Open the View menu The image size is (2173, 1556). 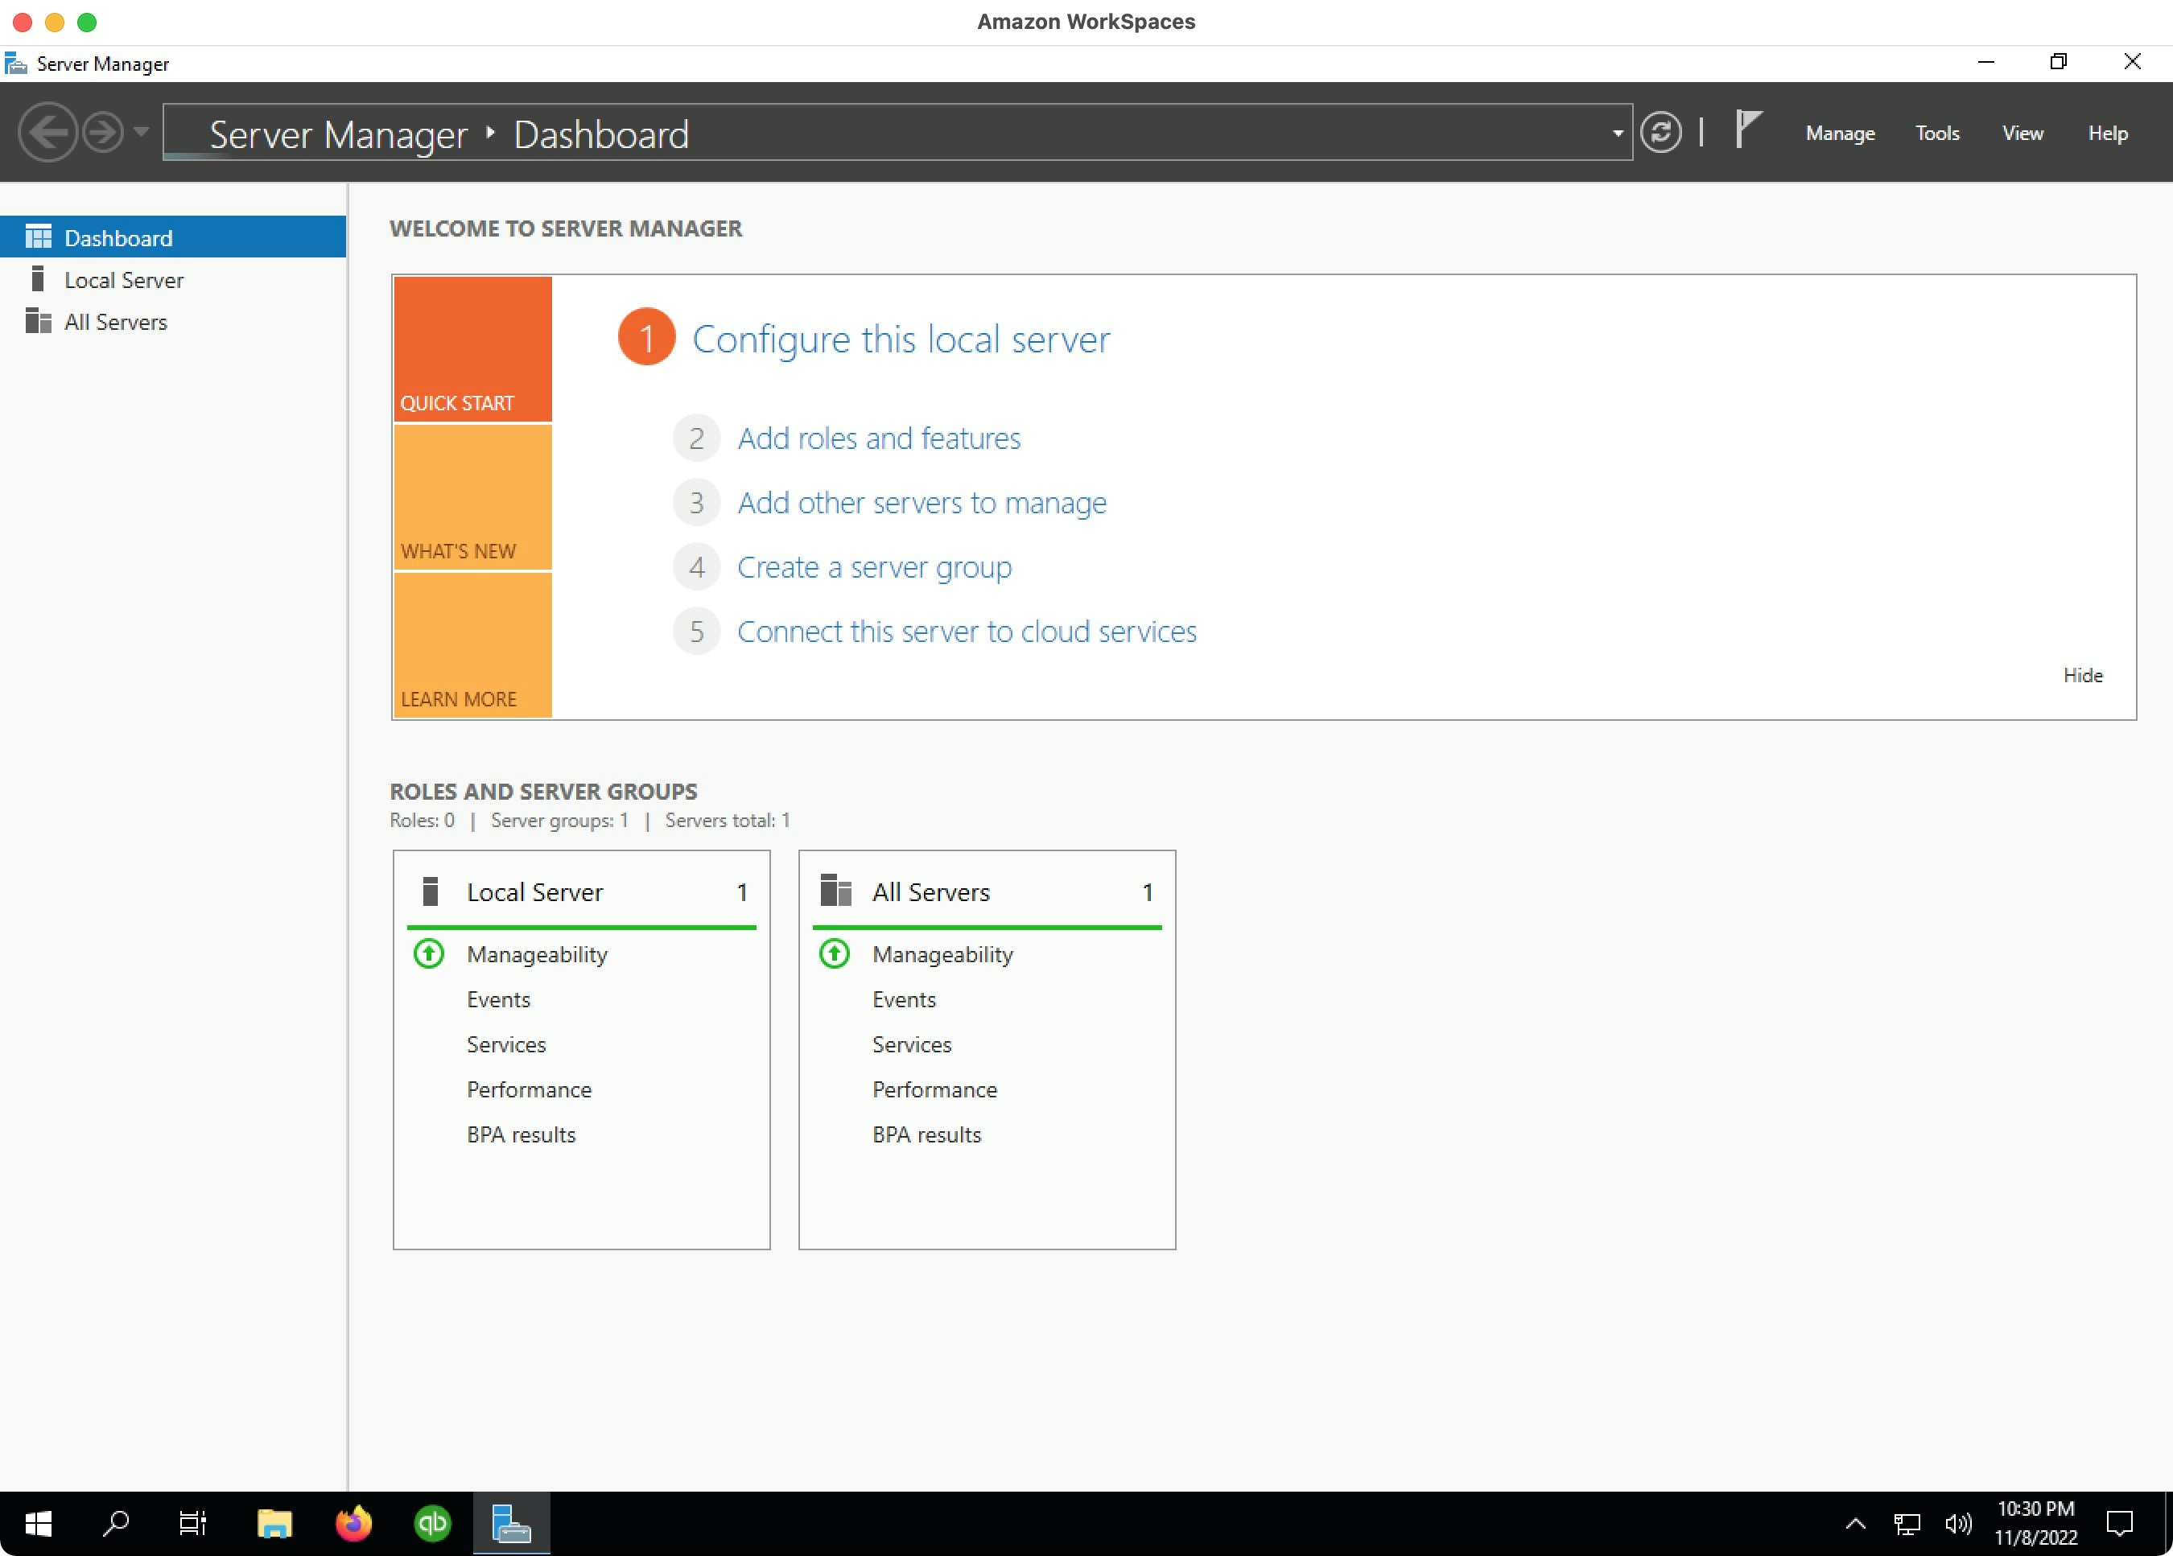(2022, 133)
